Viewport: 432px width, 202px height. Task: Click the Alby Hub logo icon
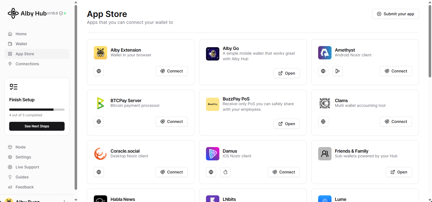[13, 13]
